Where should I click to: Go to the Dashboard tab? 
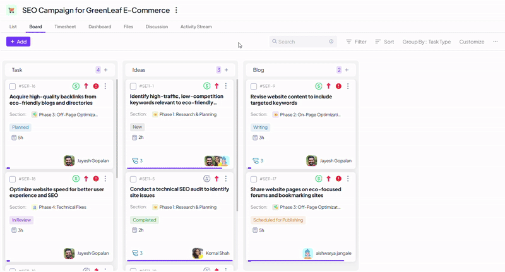pyautogui.click(x=100, y=27)
